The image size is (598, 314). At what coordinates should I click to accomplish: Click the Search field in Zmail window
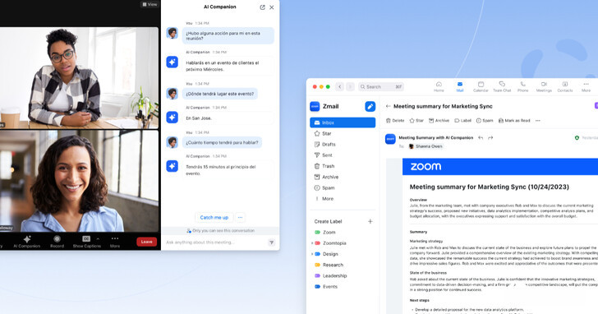tap(380, 86)
